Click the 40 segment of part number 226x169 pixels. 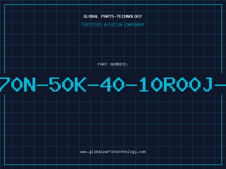pos(112,84)
